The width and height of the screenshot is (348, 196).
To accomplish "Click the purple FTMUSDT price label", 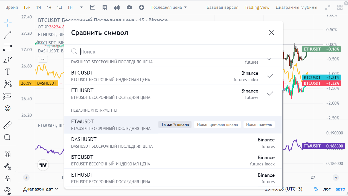I will tap(323, 146).
